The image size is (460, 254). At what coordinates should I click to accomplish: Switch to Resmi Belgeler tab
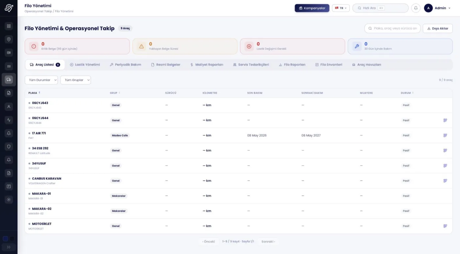pos(166,65)
